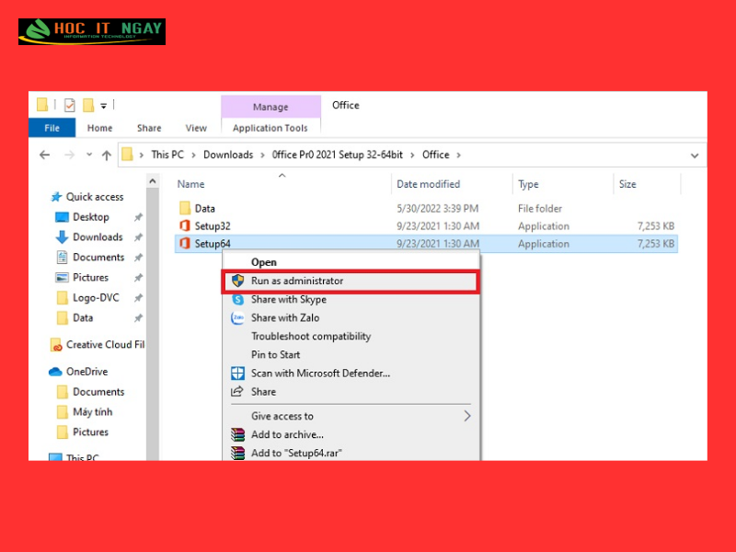
Task: Click the Office icon of Setup64
Action: point(185,243)
